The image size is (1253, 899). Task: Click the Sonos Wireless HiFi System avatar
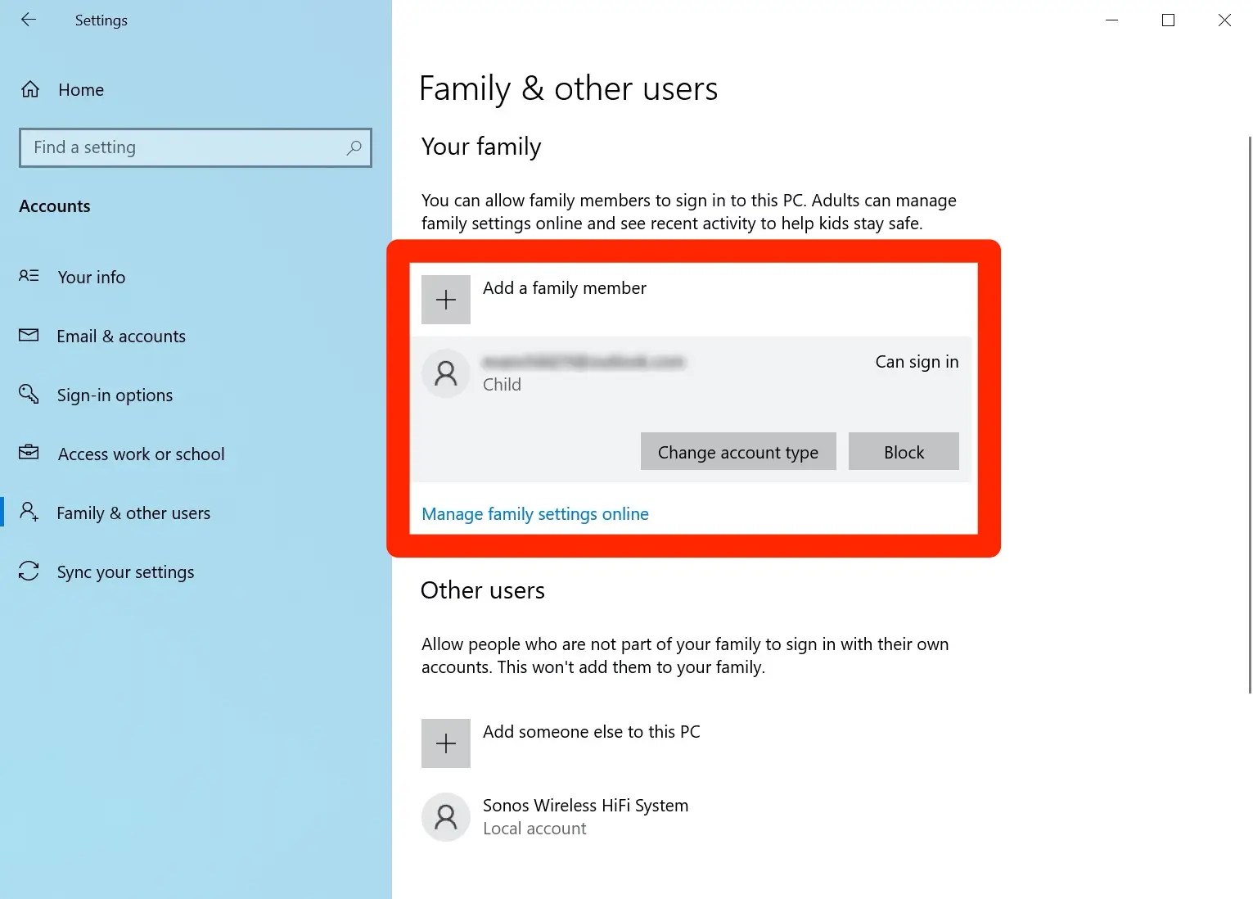coord(446,817)
